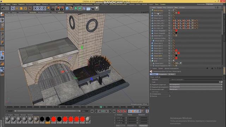226x127 pixels.
Task: Click the timeline preview range slider
Action: click(47, 111)
